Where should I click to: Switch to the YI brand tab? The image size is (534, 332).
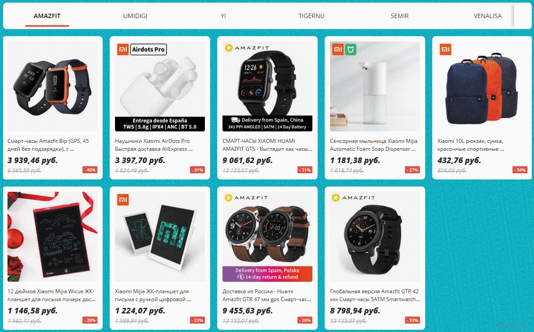coord(223,16)
